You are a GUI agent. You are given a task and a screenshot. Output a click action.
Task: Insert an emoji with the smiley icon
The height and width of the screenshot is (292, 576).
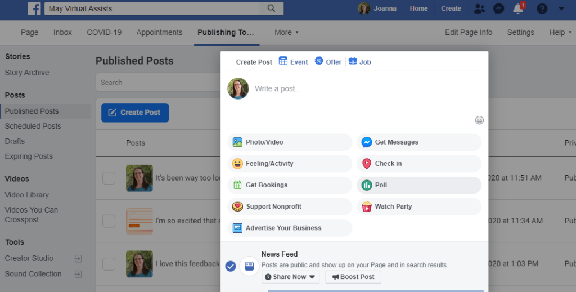pyautogui.click(x=479, y=120)
